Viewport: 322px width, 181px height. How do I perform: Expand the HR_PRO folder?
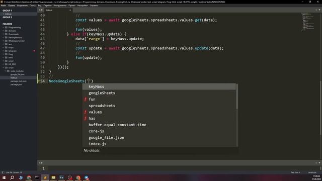pyautogui.click(x=4, y=64)
